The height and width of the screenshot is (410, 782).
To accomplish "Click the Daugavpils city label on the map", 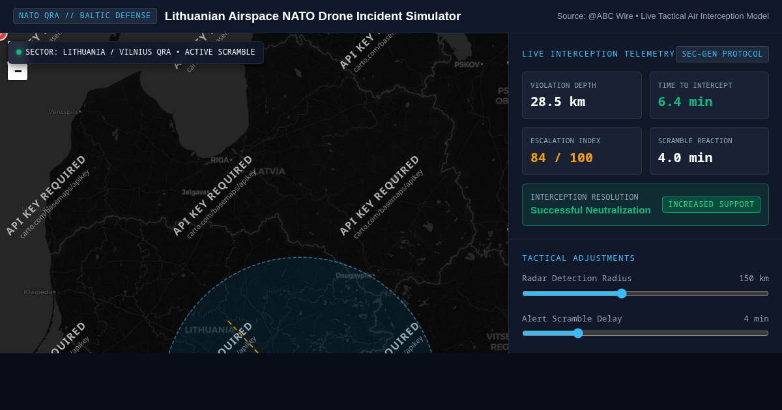I will tap(355, 275).
